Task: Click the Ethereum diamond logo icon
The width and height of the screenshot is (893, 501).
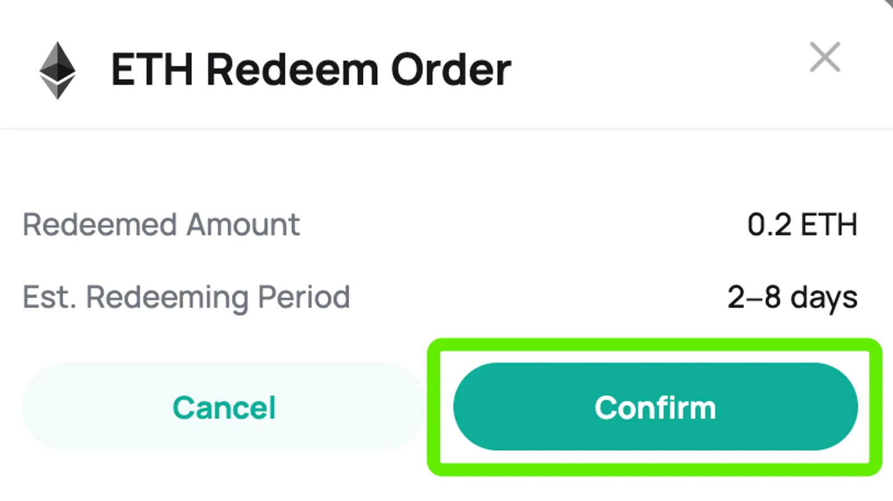Action: [x=57, y=70]
